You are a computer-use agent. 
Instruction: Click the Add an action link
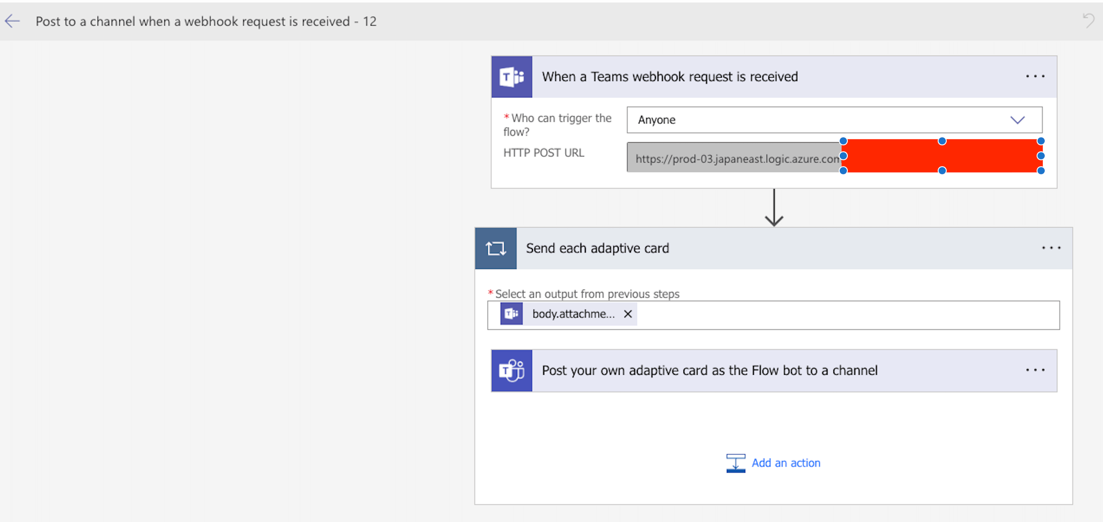(786, 463)
